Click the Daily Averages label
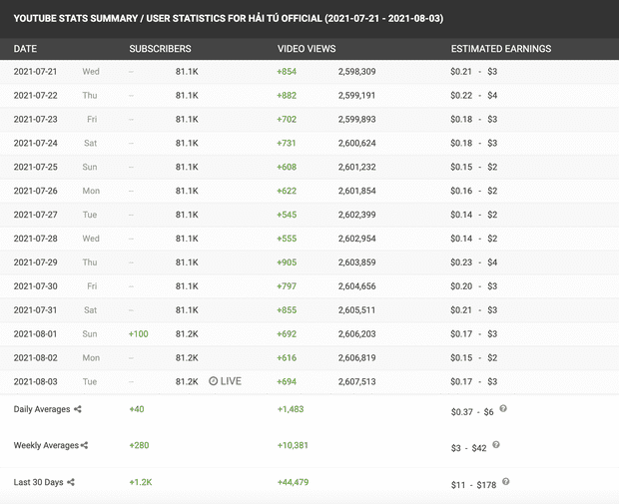This screenshot has height=504, width=619. coord(42,409)
